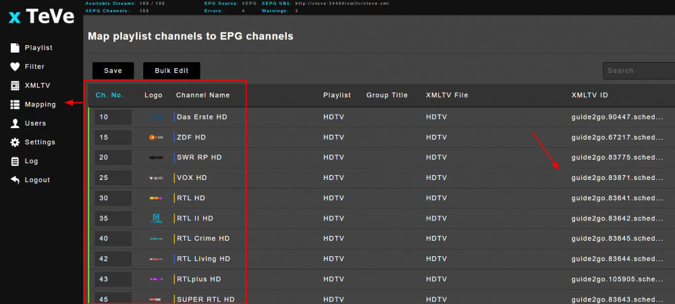Click the Mapping list icon
This screenshot has height=304, width=675.
(15, 104)
